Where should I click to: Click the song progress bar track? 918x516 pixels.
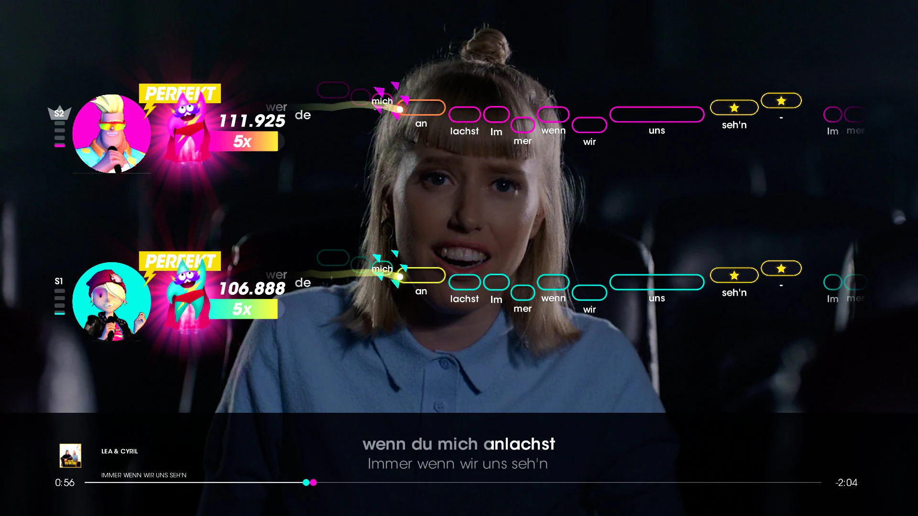tap(453, 483)
